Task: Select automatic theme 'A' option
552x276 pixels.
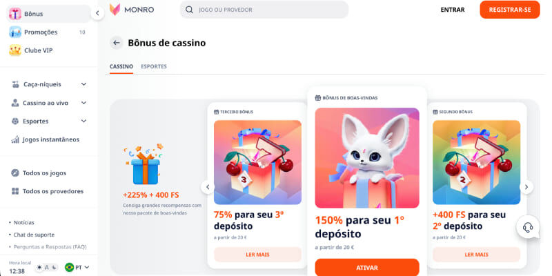Action: click(47, 267)
